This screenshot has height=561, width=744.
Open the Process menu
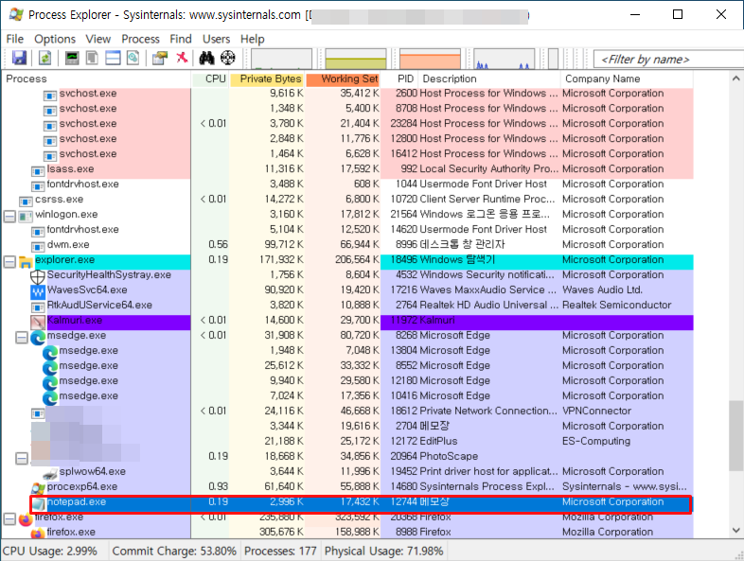point(140,39)
